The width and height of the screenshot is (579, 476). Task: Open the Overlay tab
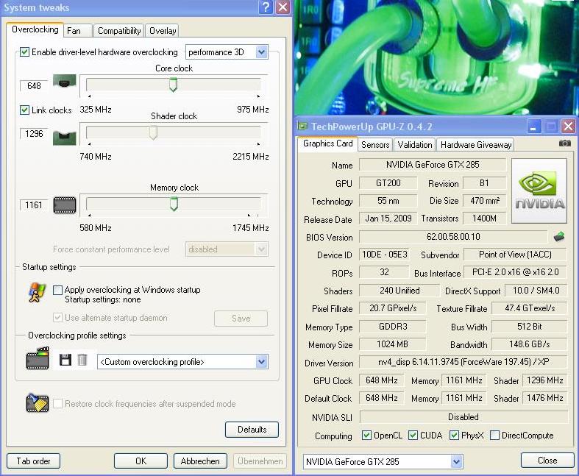point(163,31)
